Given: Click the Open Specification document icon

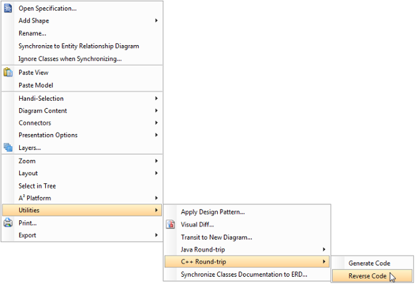Looking at the screenshot, I should [x=8, y=8].
